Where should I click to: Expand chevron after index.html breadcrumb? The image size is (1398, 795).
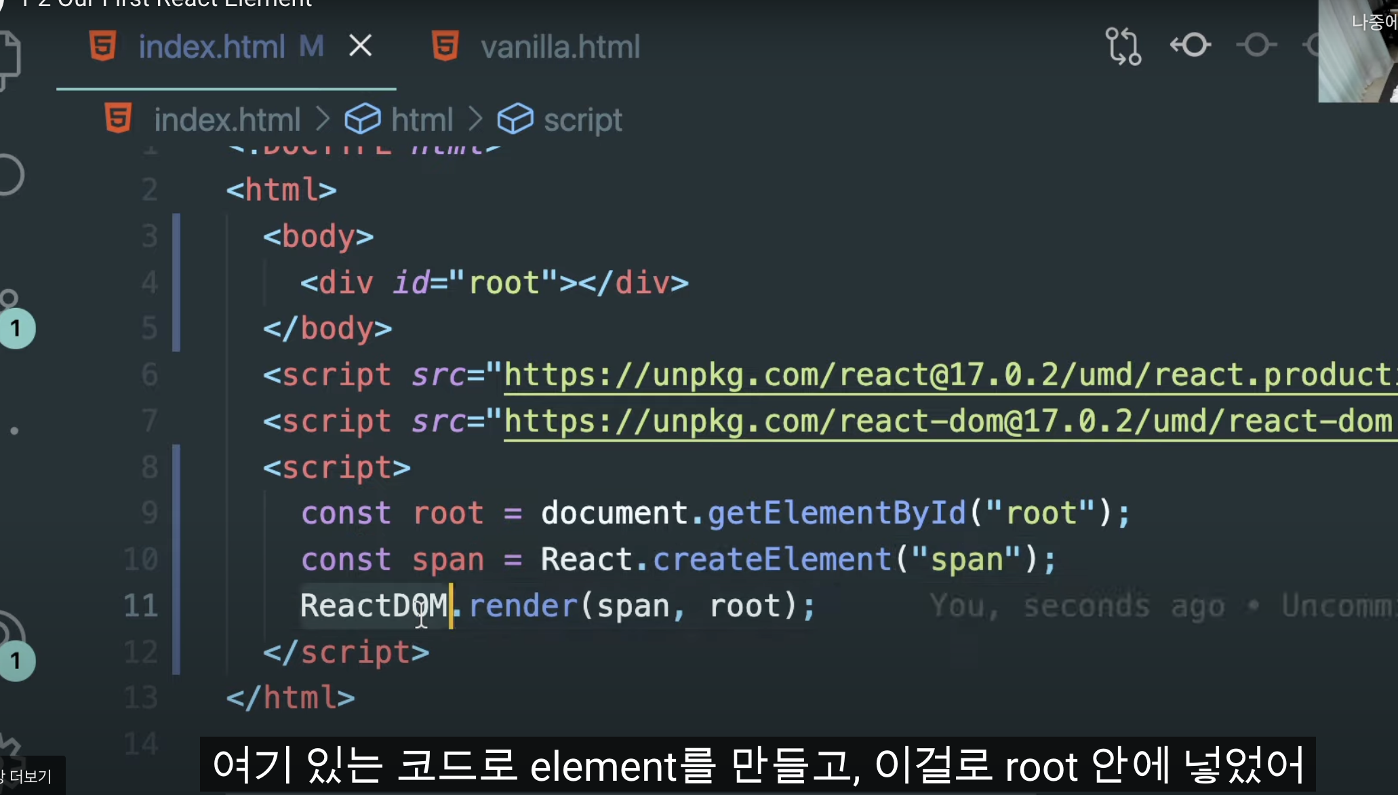coord(323,120)
